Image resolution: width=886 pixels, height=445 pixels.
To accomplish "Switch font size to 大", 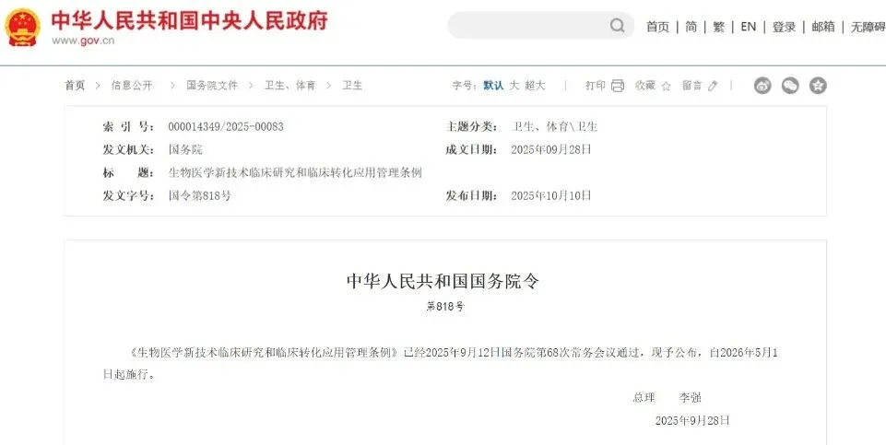I will [x=514, y=86].
